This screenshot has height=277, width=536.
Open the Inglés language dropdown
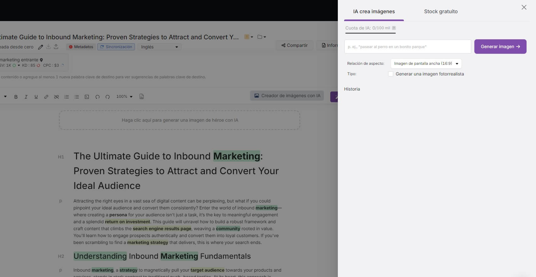[159, 47]
